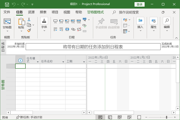Expand the 甘特图 view dropdown arrow

[x=7, y=31]
